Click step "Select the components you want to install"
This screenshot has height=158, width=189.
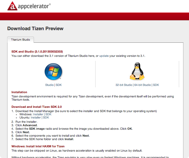[x=53, y=136]
